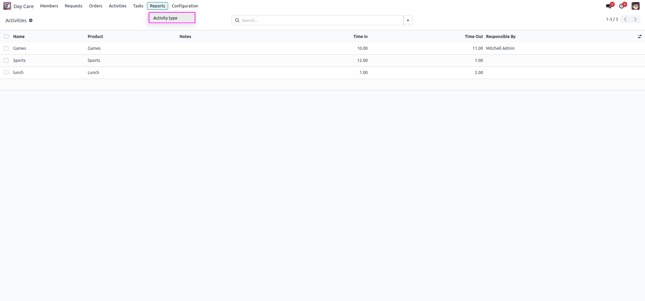Focus the Search input field
645x301 pixels.
point(321,21)
